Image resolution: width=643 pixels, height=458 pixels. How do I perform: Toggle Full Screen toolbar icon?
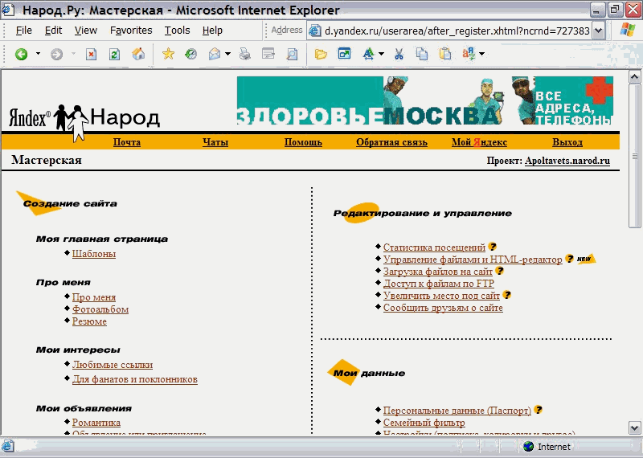point(345,54)
